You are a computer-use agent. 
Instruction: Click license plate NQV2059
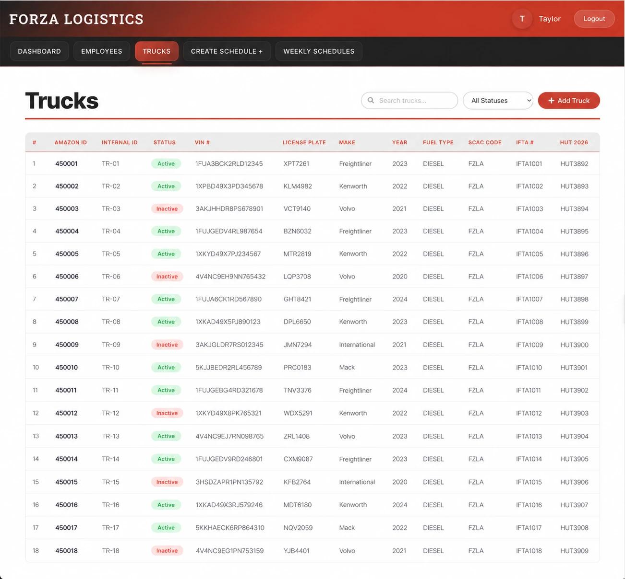(298, 528)
